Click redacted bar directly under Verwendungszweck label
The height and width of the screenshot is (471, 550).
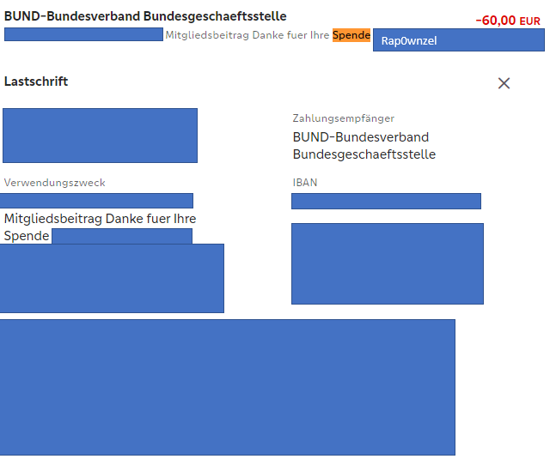[96, 201]
